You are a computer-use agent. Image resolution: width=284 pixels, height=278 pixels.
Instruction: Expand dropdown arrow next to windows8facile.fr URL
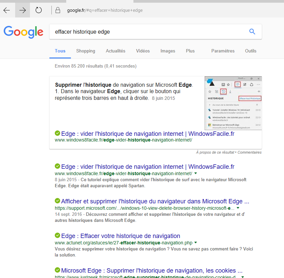[x=196, y=173]
